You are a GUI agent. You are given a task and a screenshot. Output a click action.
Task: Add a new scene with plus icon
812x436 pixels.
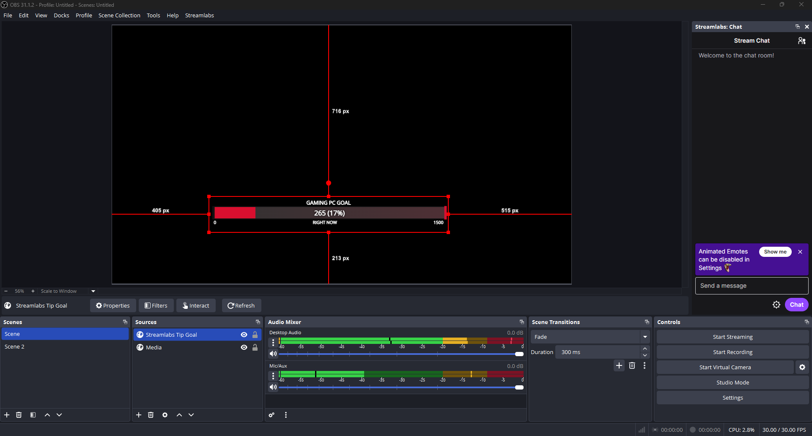pyautogui.click(x=7, y=415)
